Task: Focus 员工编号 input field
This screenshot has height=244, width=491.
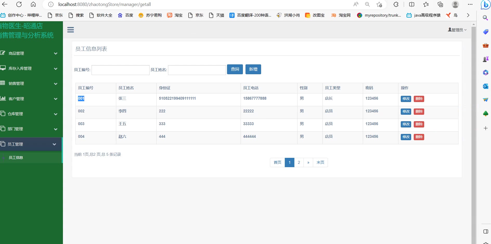Action: pyautogui.click(x=120, y=70)
